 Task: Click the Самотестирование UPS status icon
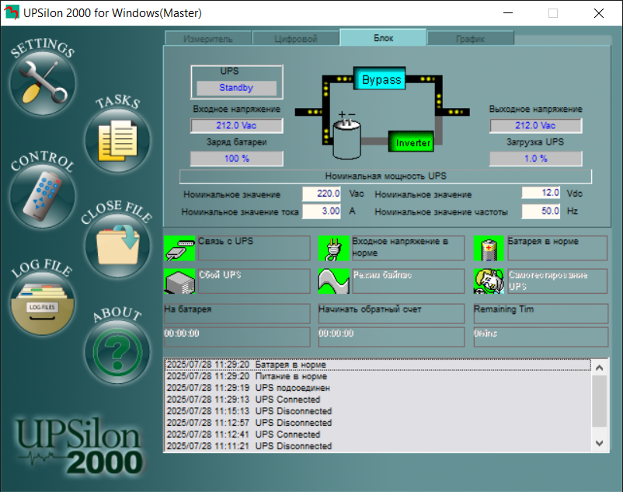point(489,281)
